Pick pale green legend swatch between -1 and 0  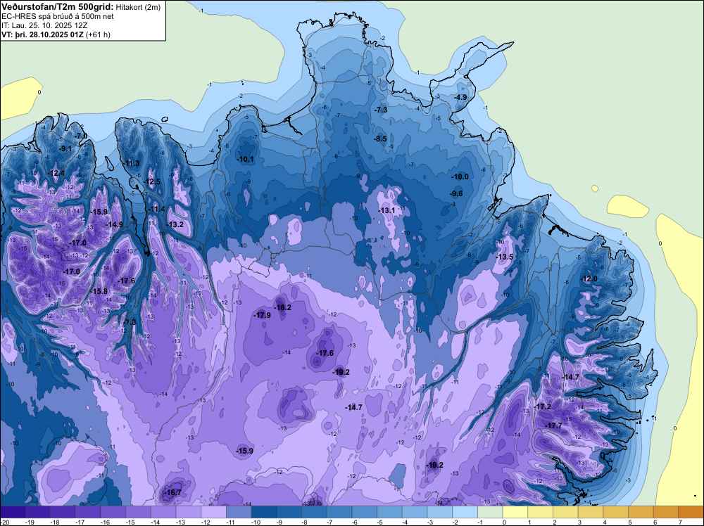(490, 512)
